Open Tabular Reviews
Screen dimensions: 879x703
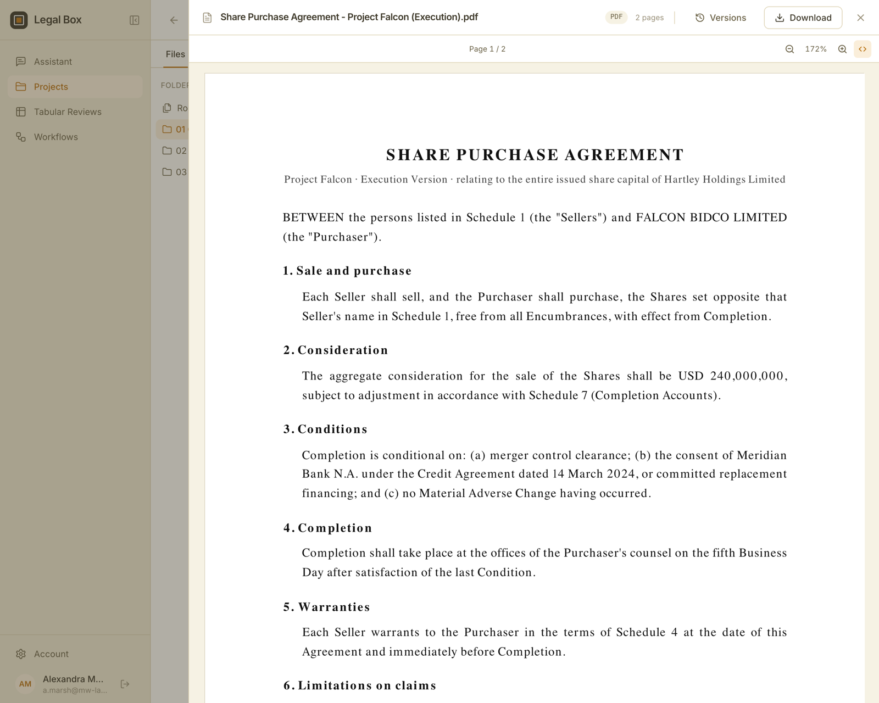pos(75,112)
